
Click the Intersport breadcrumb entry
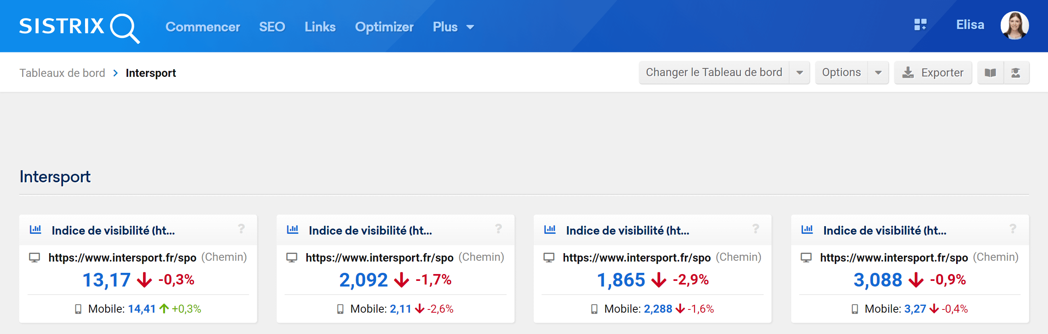click(150, 73)
